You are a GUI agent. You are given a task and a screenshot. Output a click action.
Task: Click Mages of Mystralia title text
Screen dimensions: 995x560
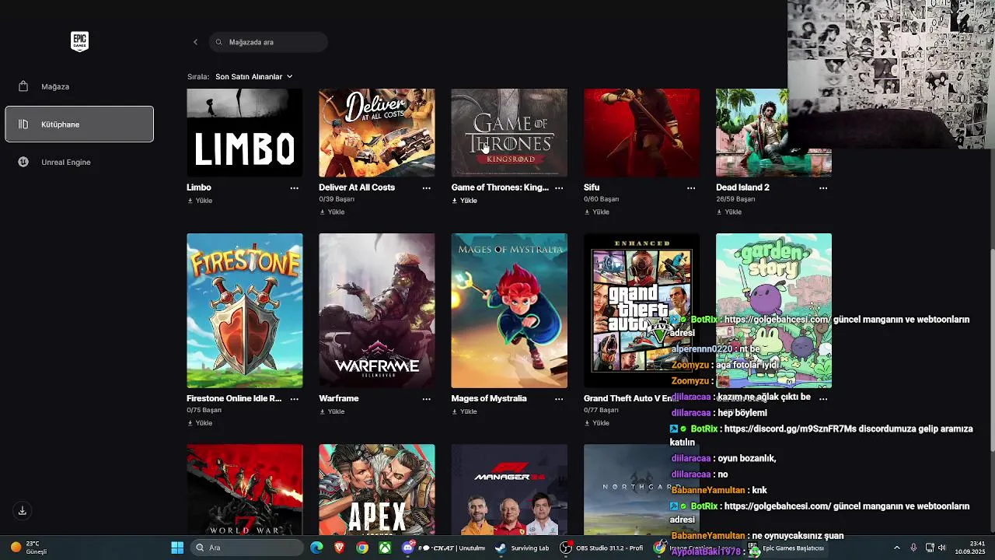point(489,398)
